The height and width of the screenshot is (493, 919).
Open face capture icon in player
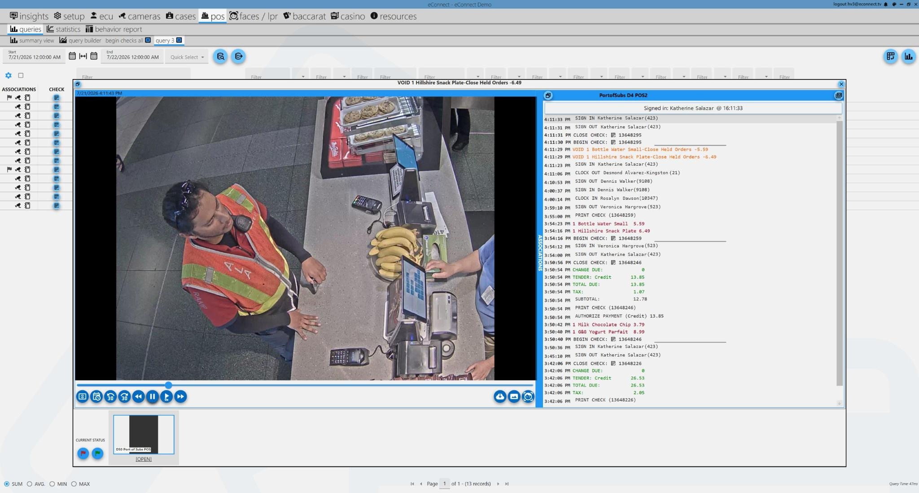(528, 396)
